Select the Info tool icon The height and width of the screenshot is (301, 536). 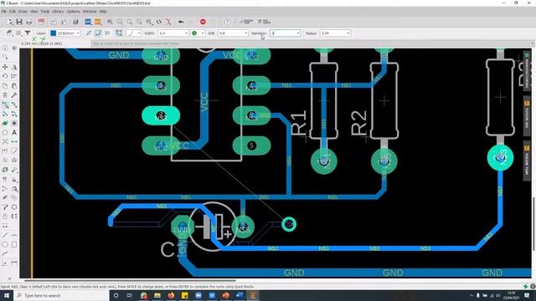tap(5, 48)
